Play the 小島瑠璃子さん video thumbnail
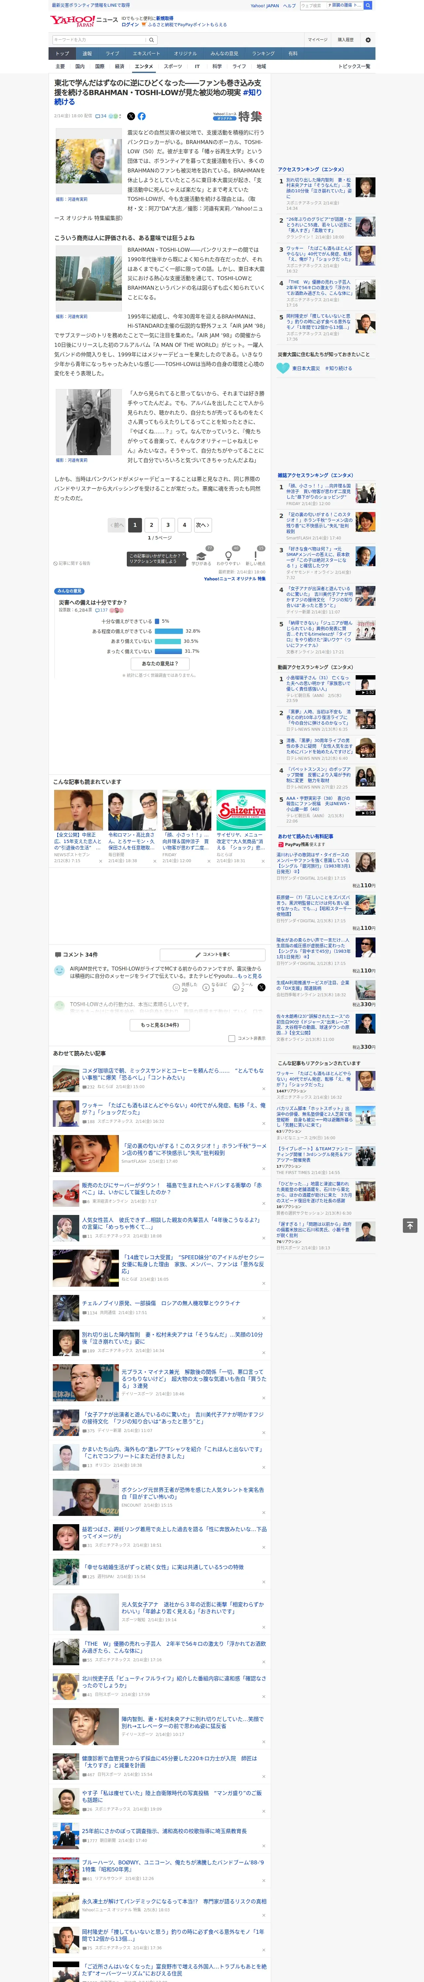Screen dimensions: 424x1982 click(x=366, y=685)
